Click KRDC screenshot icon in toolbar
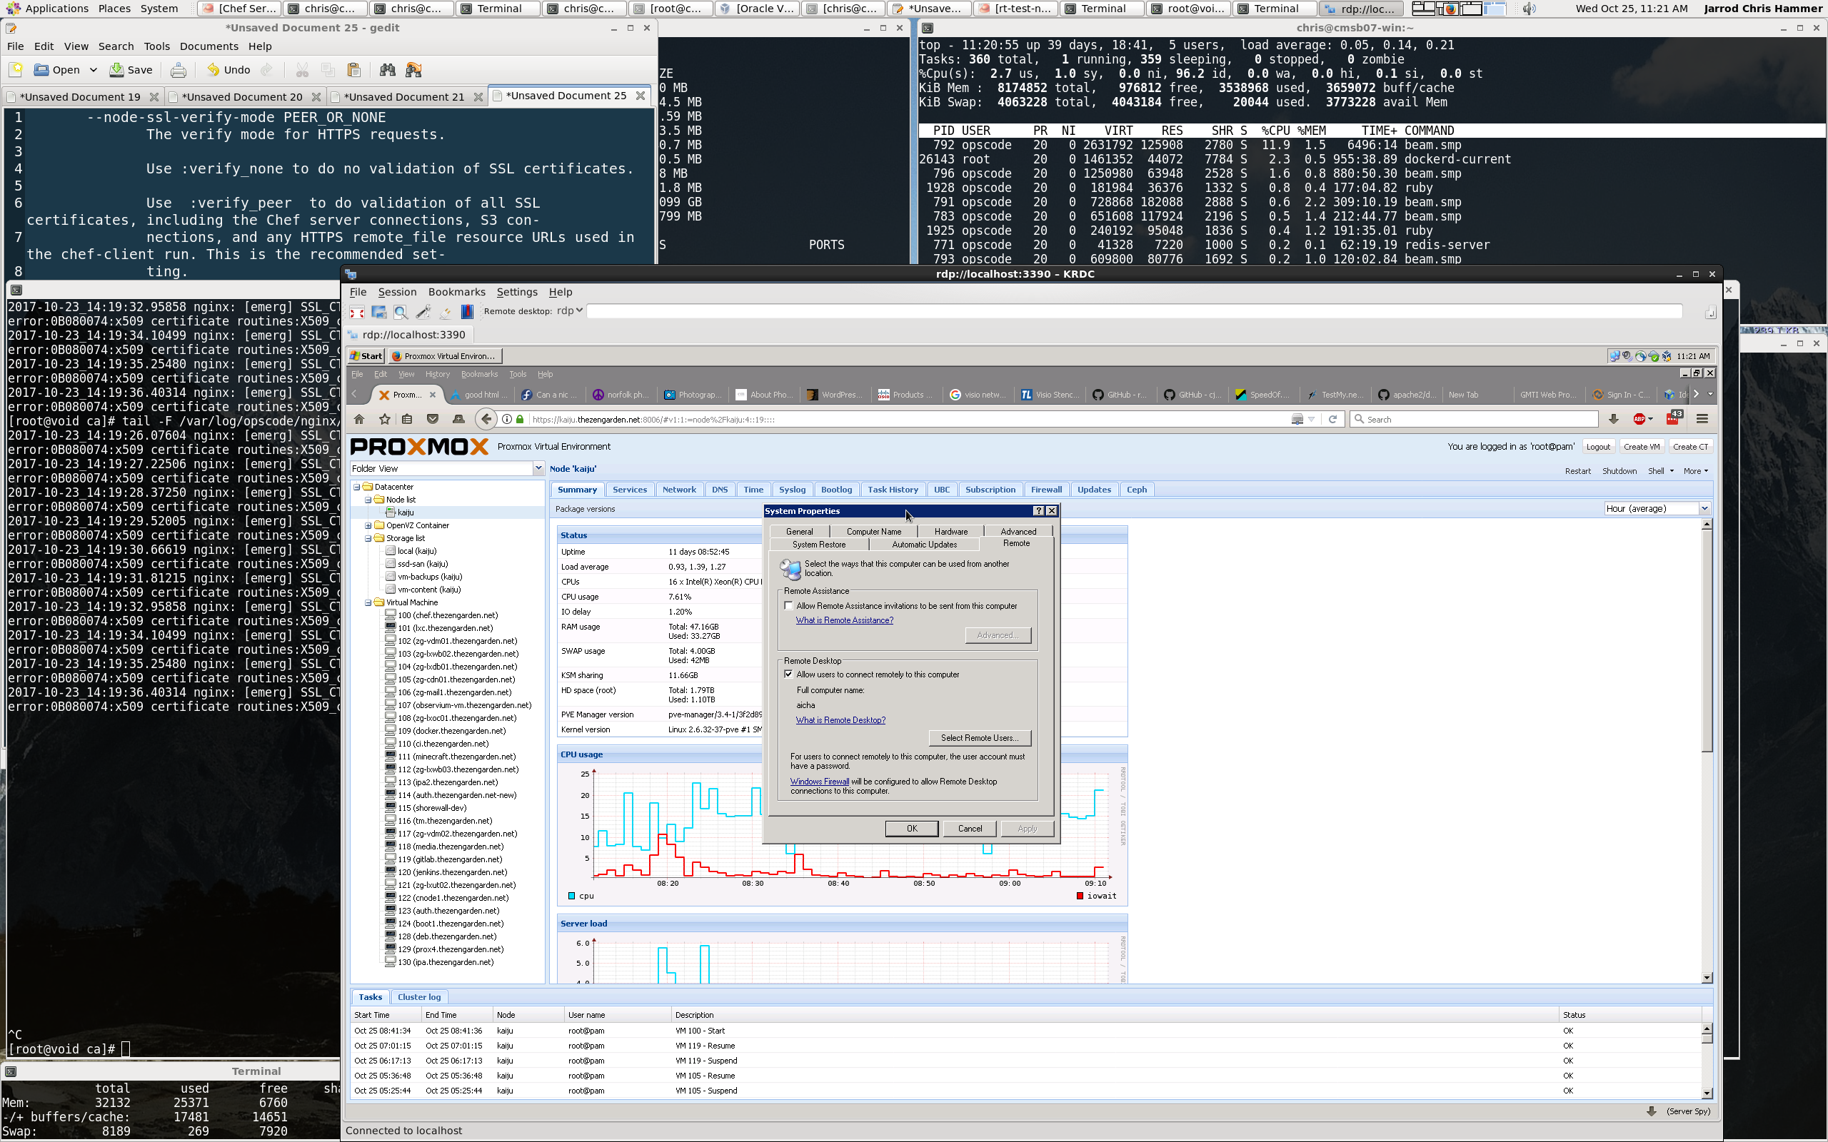The height and width of the screenshot is (1142, 1828). [x=379, y=312]
